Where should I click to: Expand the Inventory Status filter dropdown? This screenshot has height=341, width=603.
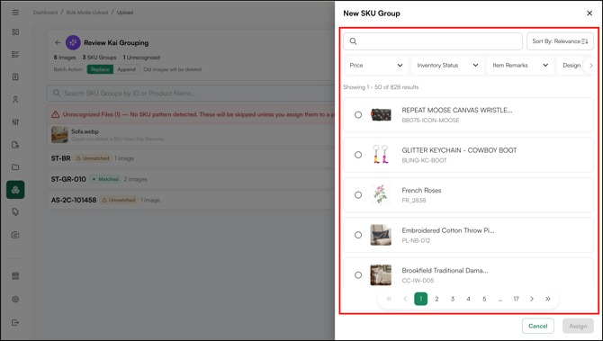(x=447, y=66)
